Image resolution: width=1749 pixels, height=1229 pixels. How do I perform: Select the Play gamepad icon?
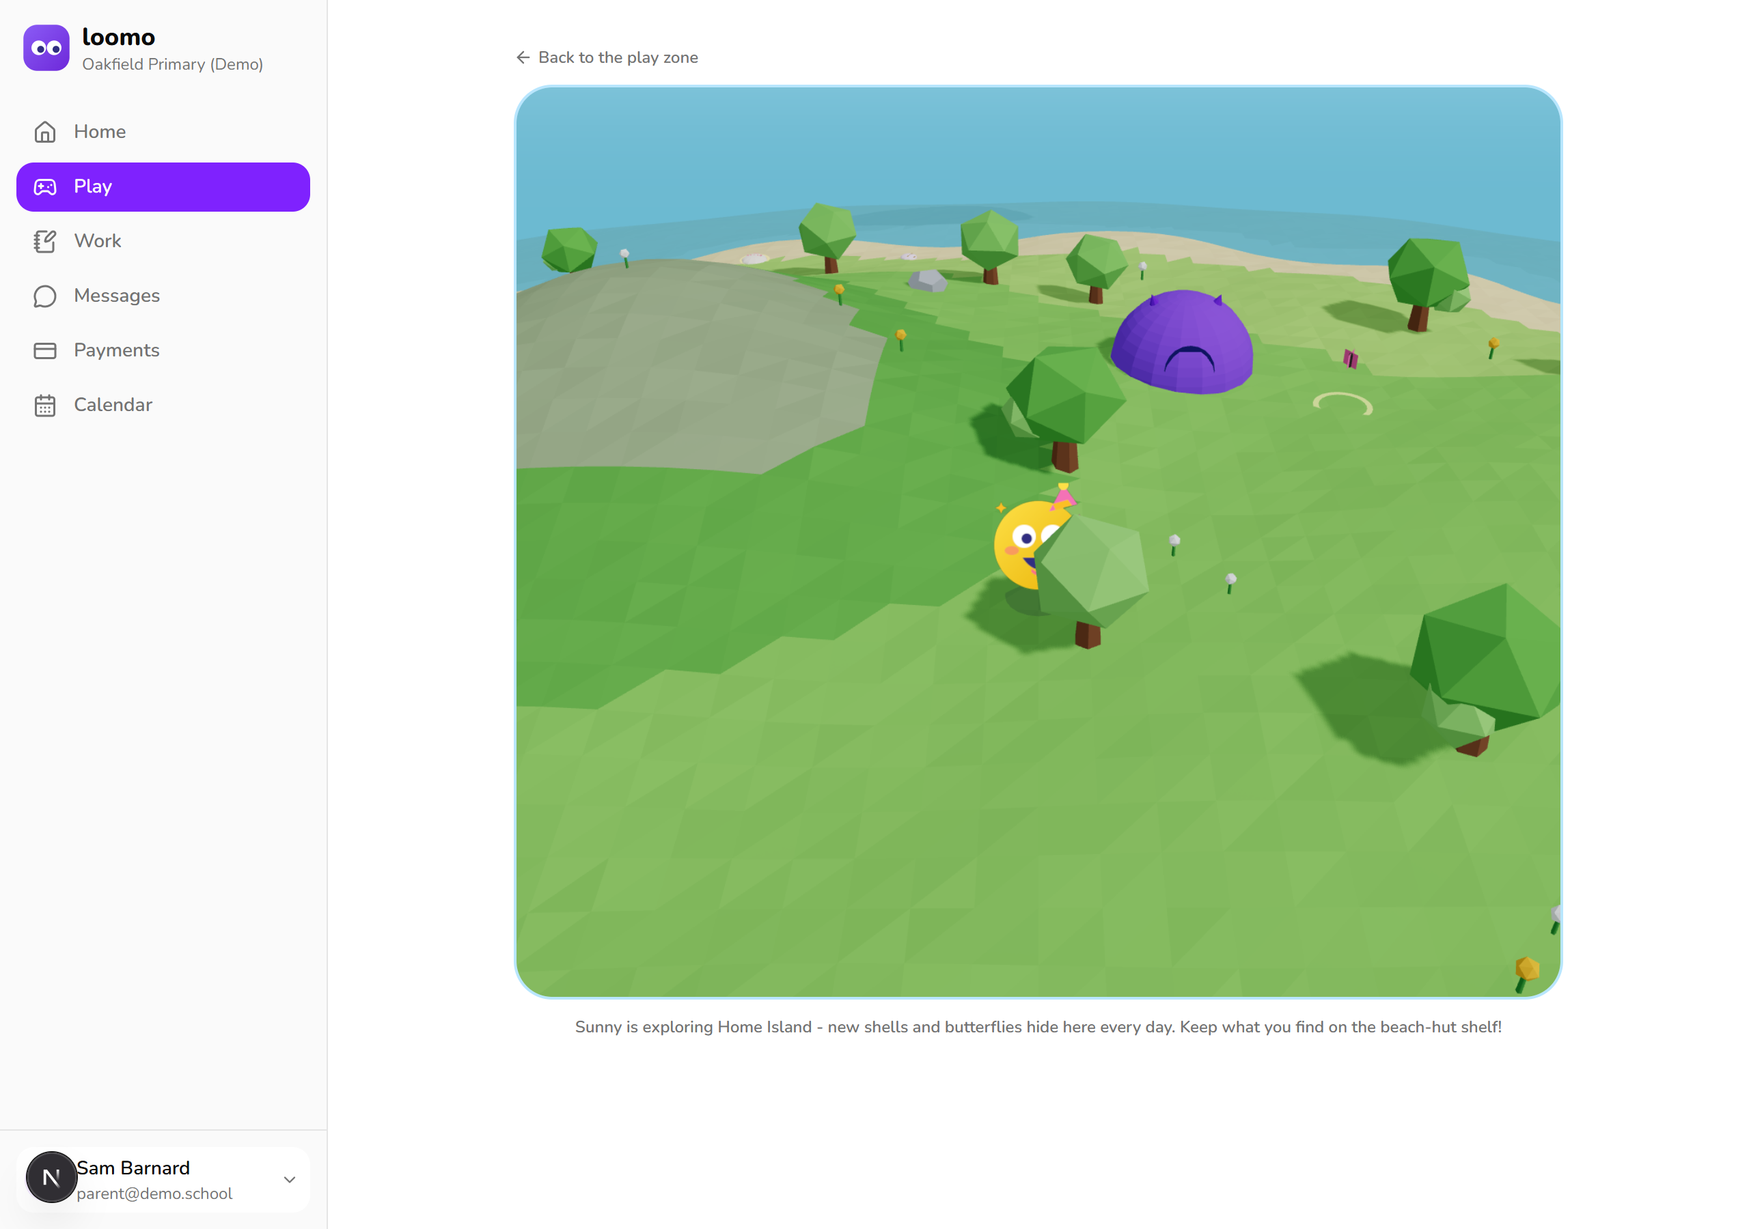point(45,187)
